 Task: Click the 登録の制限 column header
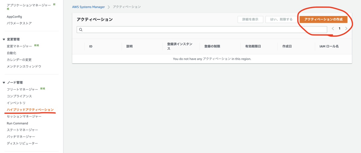tap(212, 46)
